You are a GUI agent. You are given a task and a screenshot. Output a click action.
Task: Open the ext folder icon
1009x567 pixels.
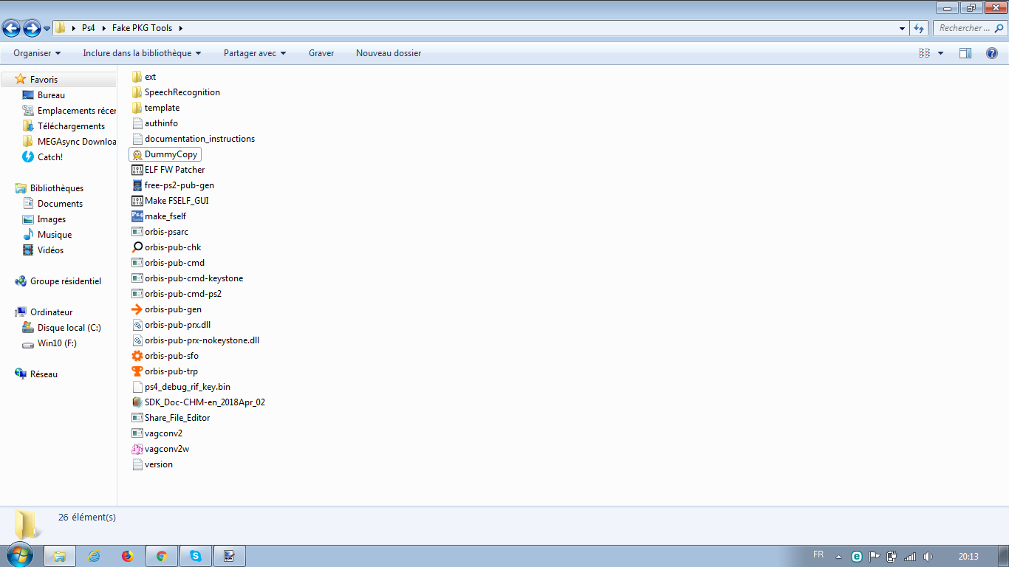[x=137, y=77]
